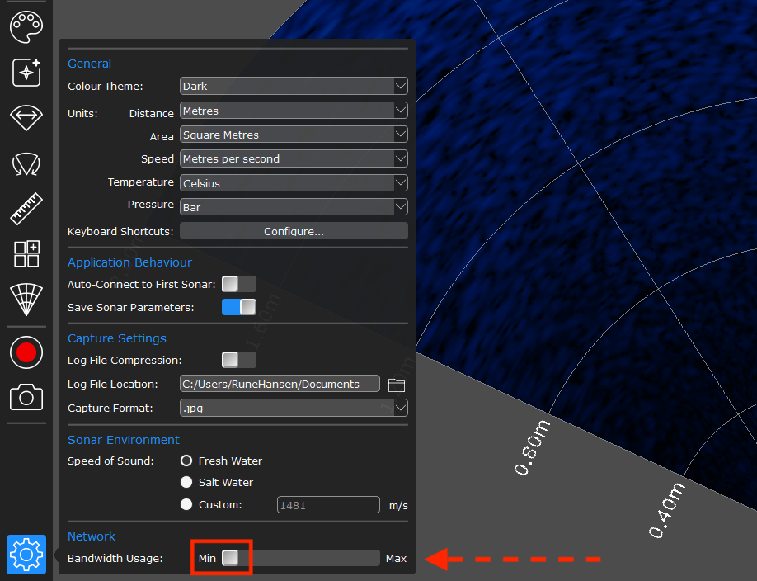Click the sonar fan view icon
Image resolution: width=757 pixels, height=581 pixels.
(26, 300)
